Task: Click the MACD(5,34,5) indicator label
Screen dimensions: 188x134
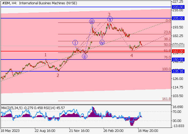Action: click(x=12, y=108)
